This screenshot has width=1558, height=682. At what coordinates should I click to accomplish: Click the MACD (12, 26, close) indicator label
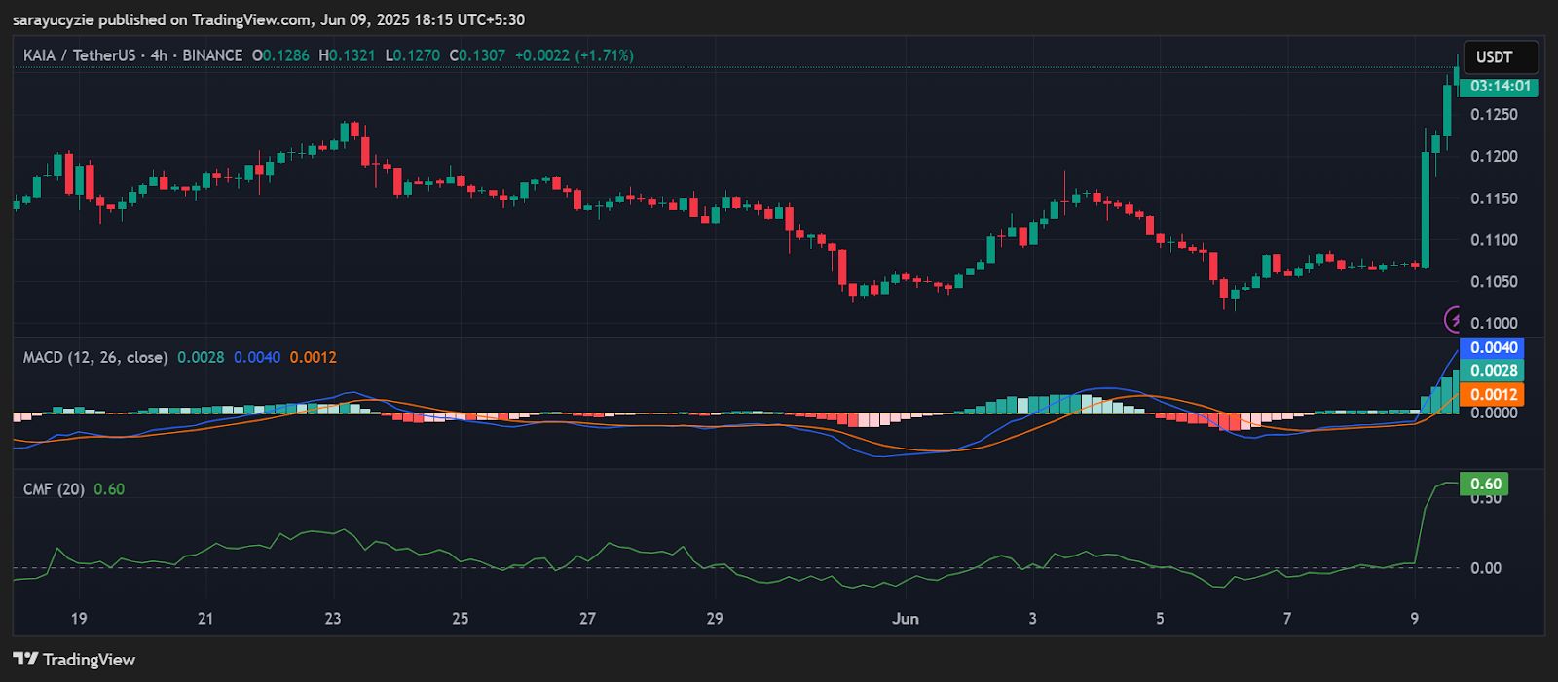[x=95, y=357]
